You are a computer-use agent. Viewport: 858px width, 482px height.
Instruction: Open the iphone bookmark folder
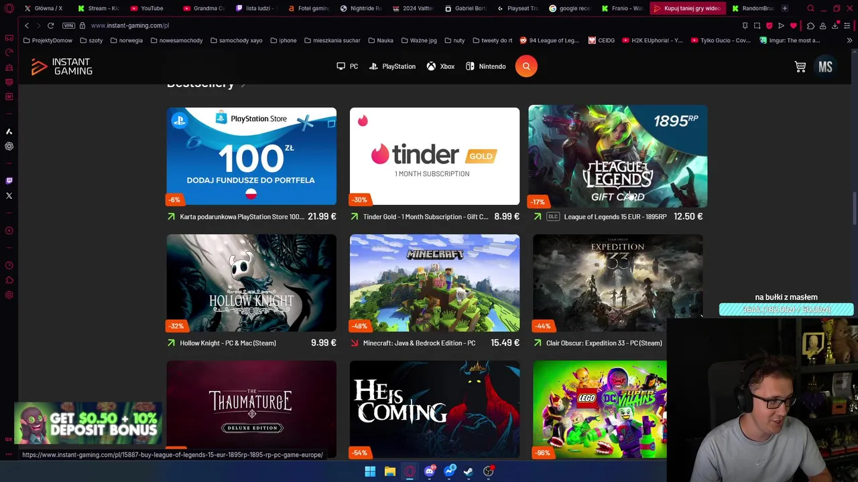tap(283, 40)
